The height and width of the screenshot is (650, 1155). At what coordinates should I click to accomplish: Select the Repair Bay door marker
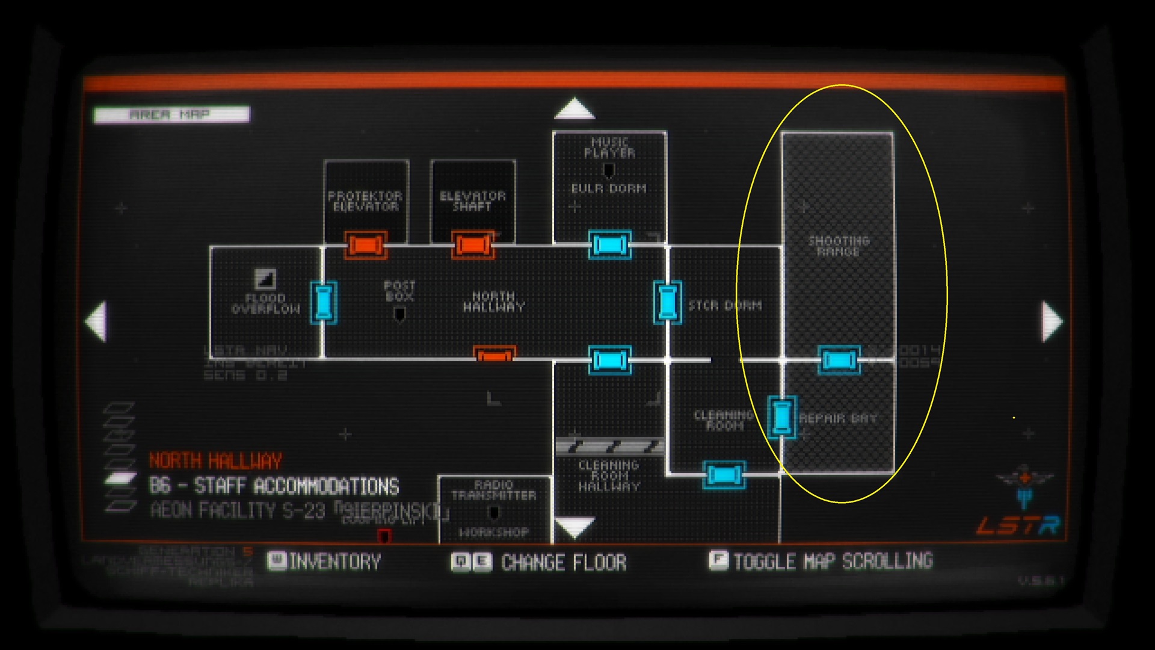click(782, 417)
